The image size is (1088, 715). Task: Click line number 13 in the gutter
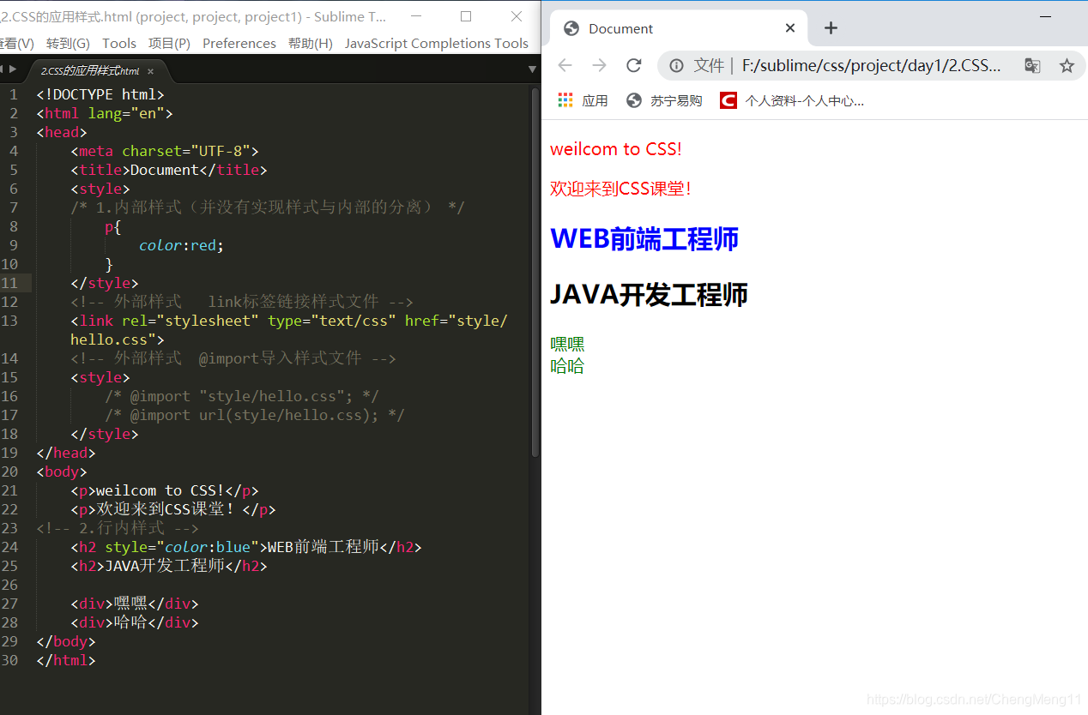point(9,321)
